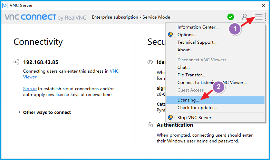Open Technical Support... menu entry
The image size is (270, 160).
click(215, 42)
